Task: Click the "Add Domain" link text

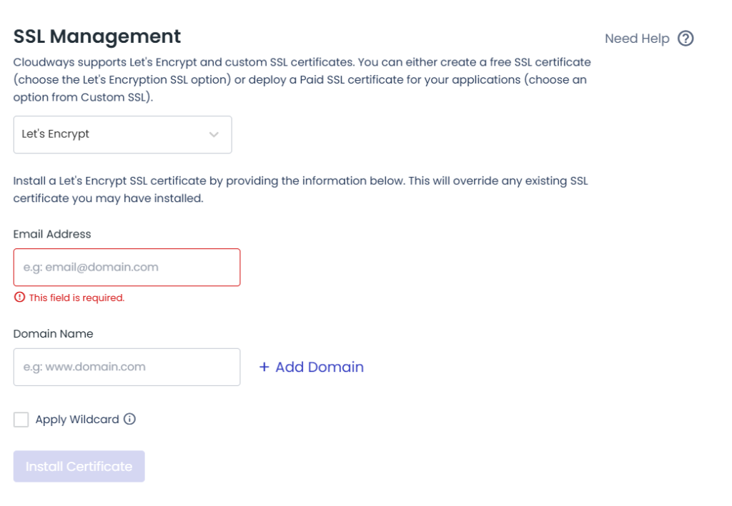Action: click(x=320, y=367)
